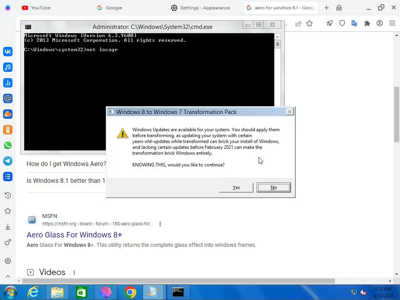Open Aero Glass For Windows 8+ link
The image size is (400, 300).
point(74,235)
